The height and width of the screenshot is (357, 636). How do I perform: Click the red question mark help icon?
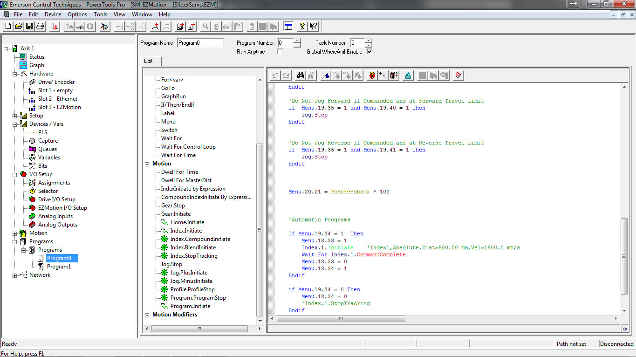[372, 76]
